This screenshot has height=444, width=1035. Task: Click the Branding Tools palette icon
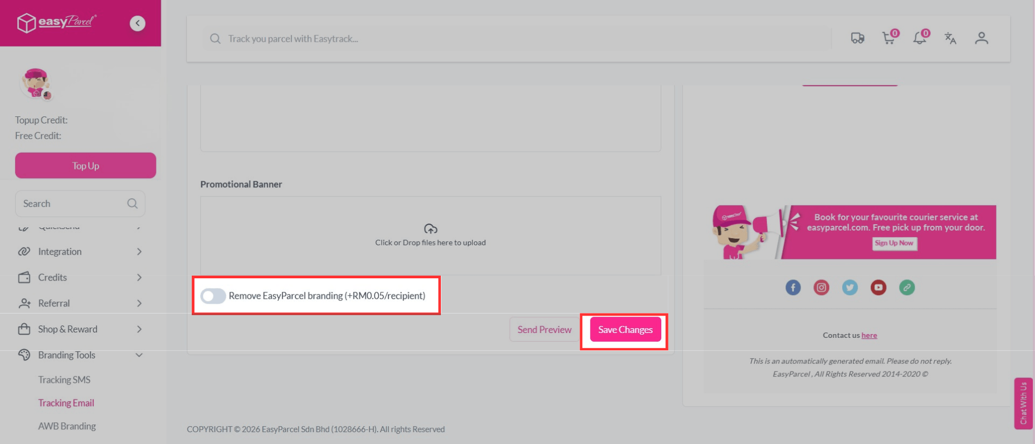24,355
